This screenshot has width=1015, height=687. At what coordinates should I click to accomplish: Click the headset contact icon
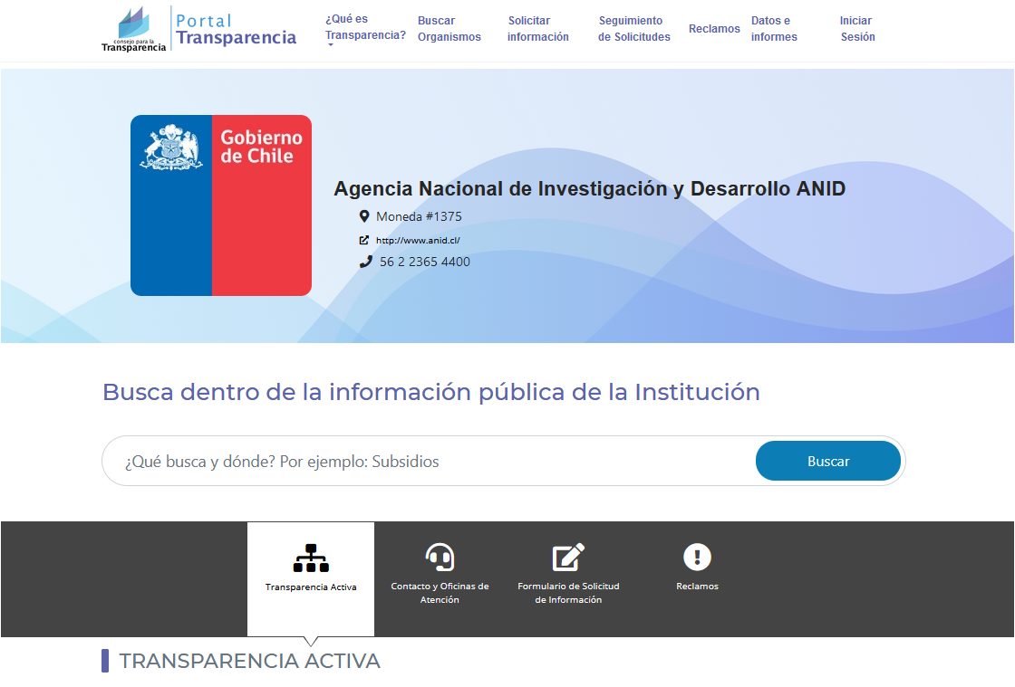pyautogui.click(x=440, y=557)
